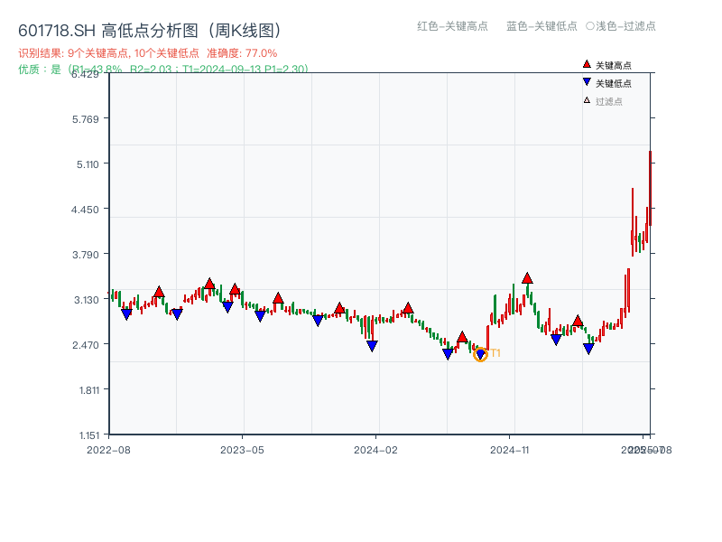Select the orange circled T1 low-point marker

(x=480, y=354)
